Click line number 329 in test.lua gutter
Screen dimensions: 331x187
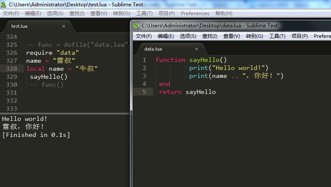point(12,77)
